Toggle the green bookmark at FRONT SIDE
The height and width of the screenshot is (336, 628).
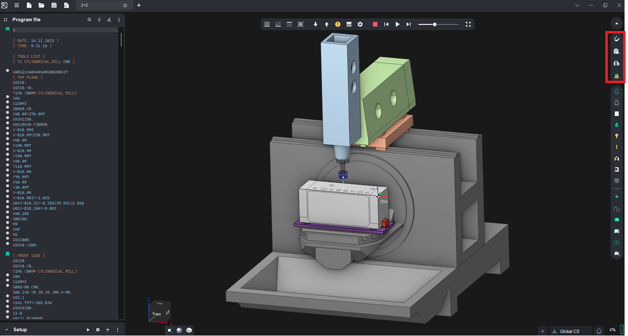(8, 255)
